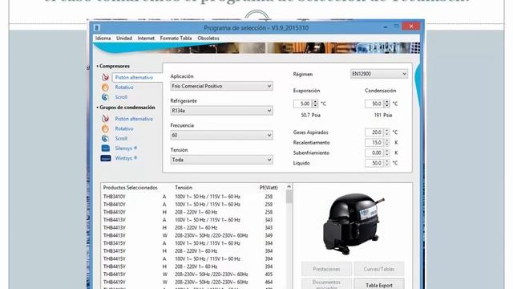
Task: Select Pistón alternativo icon under Compresores
Action: tap(105, 77)
